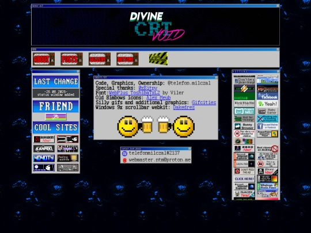
Task: Click the left smiley with beer
Action: pyautogui.click(x=135, y=127)
